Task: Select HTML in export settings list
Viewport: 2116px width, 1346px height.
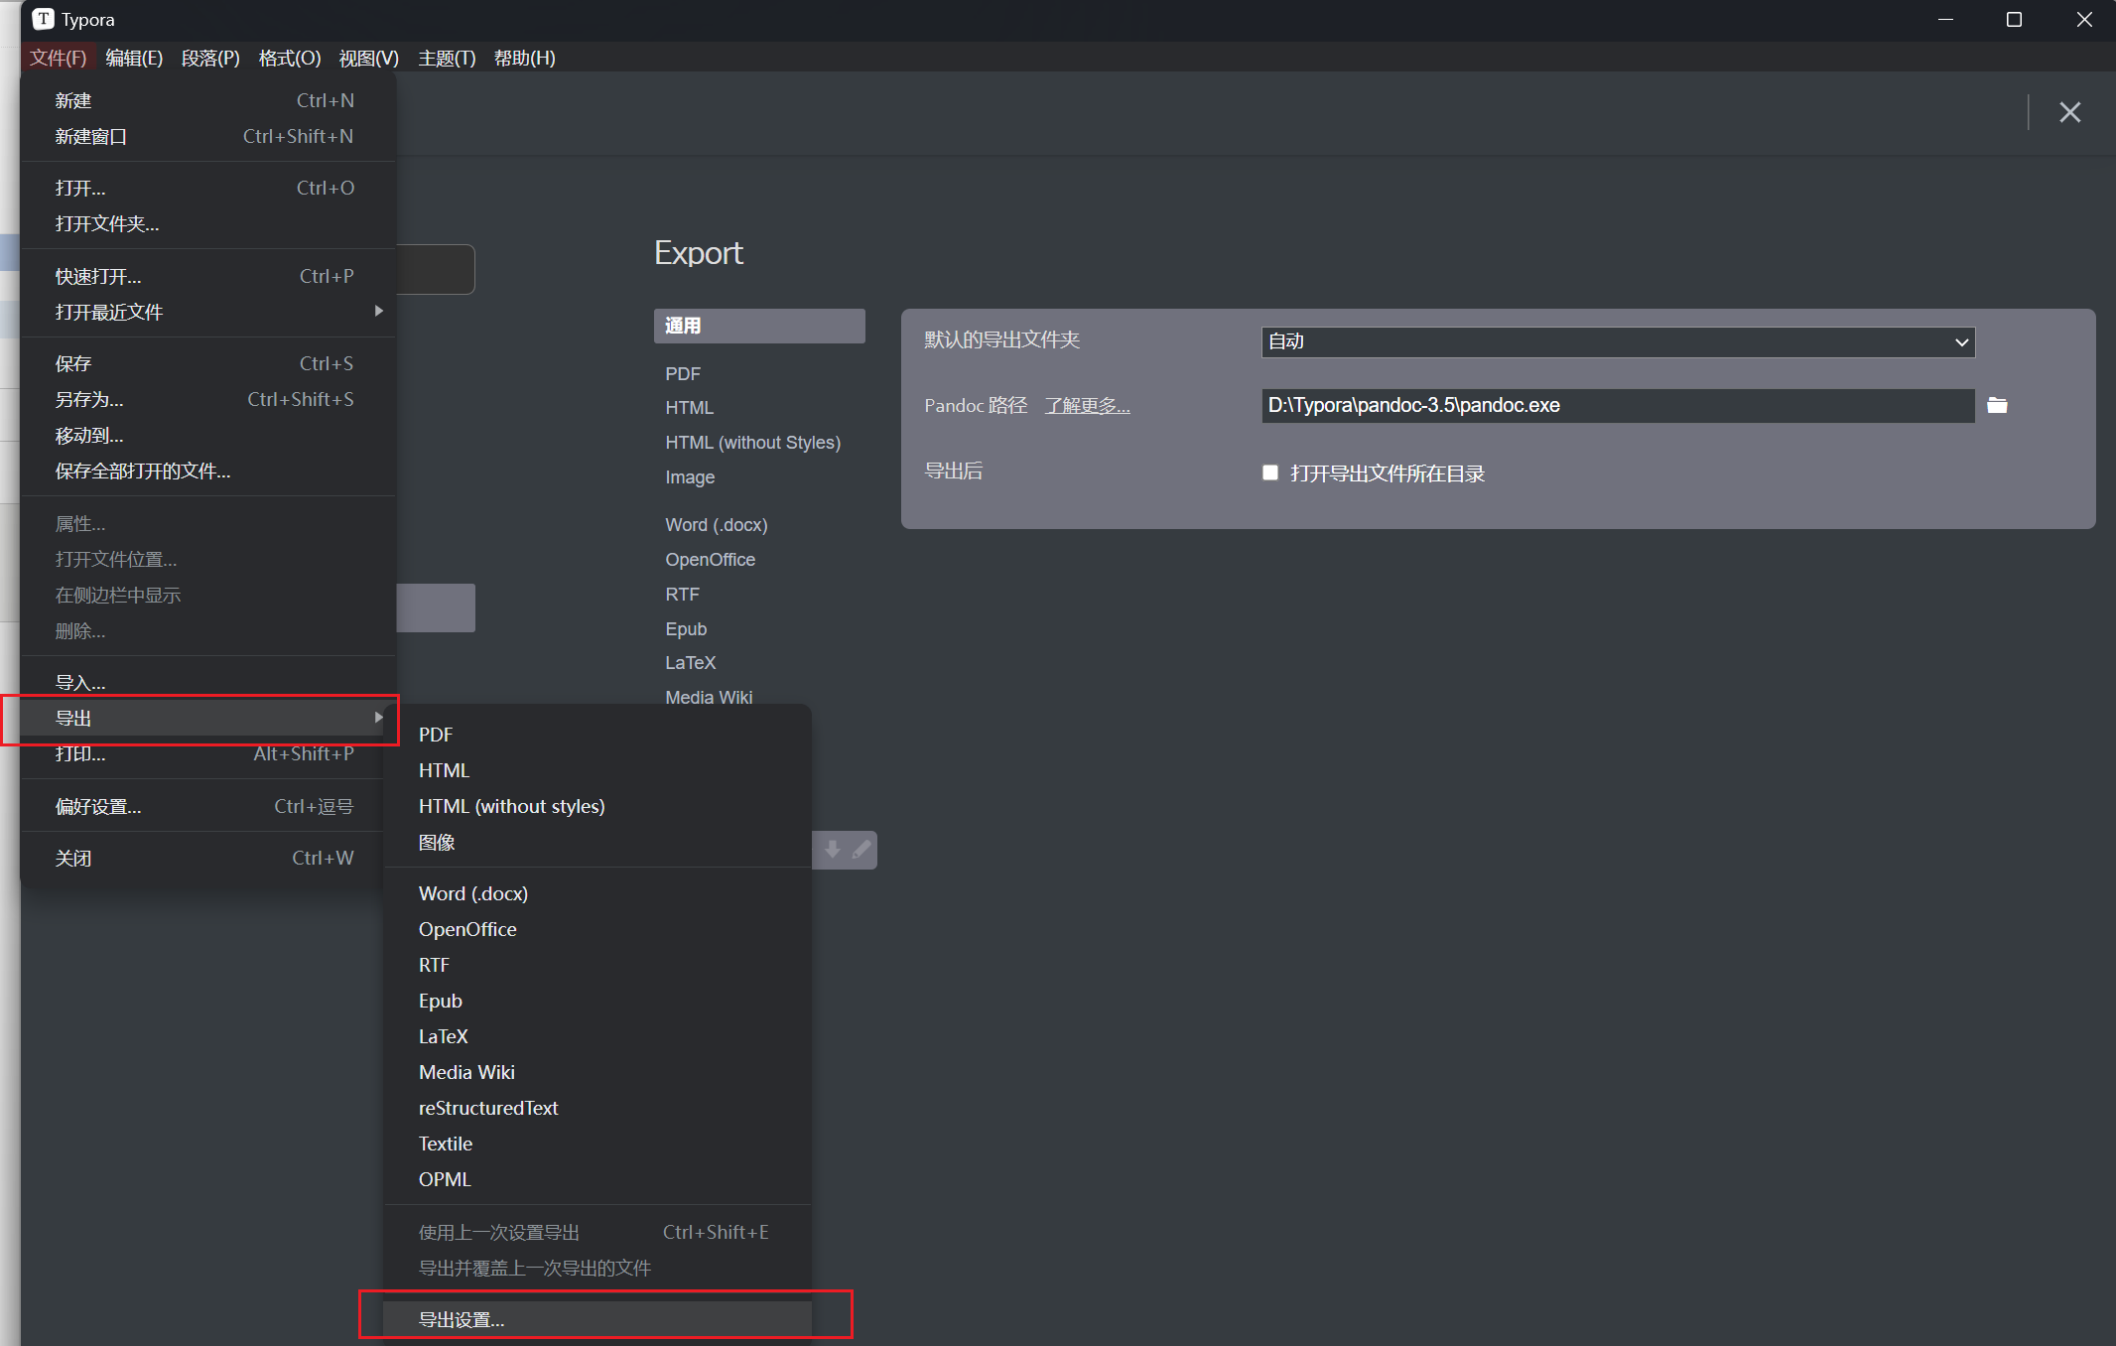Action: click(690, 408)
